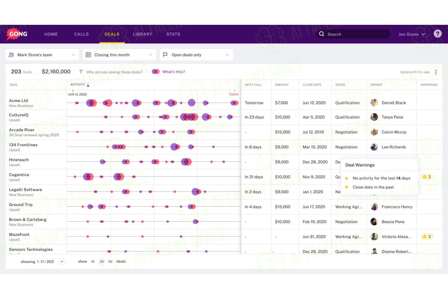Click the flag icon in deals filter
Image resolution: width=448 pixels, height=299 pixels.
point(165,55)
